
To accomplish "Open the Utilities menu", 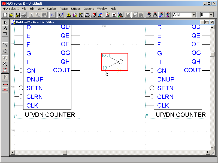I will coord(76,9).
